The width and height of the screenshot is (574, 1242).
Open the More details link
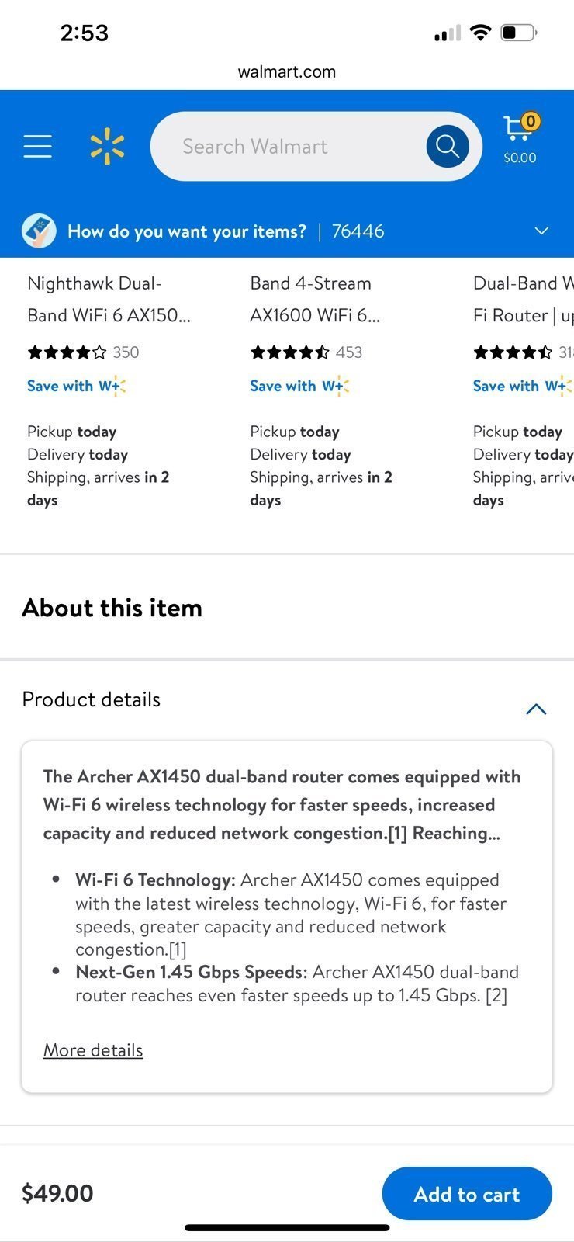pyautogui.click(x=93, y=1050)
